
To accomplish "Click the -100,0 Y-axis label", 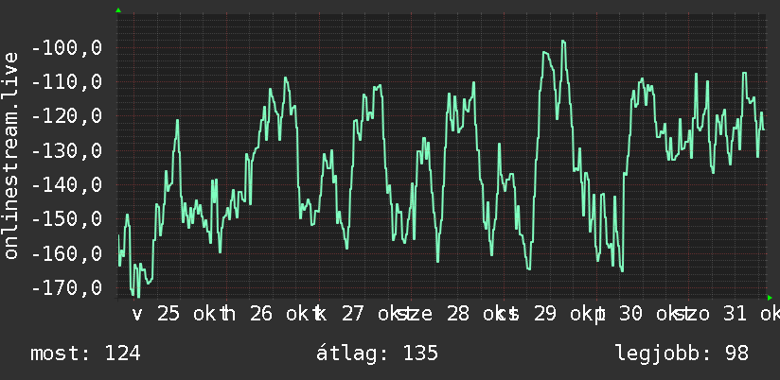I will click(x=66, y=48).
